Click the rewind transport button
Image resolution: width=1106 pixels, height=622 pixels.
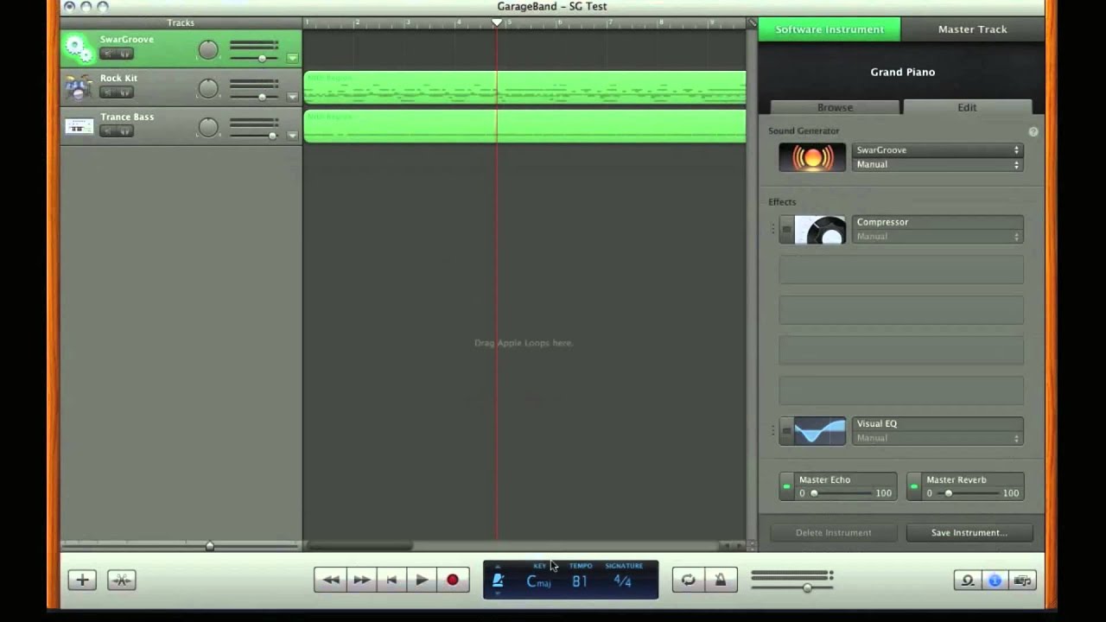(330, 580)
